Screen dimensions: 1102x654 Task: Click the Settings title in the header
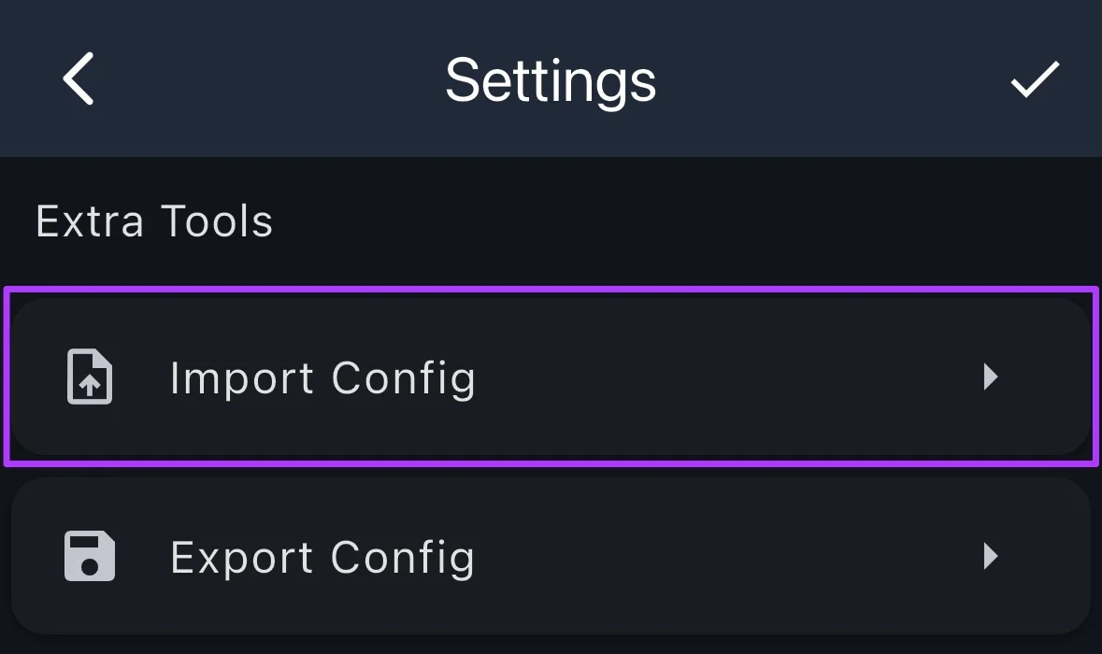pos(551,79)
